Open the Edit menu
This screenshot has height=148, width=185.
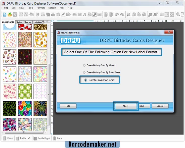pyautogui.click(x=14, y=8)
